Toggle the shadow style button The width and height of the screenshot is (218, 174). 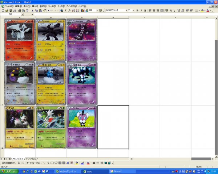pos(106,163)
